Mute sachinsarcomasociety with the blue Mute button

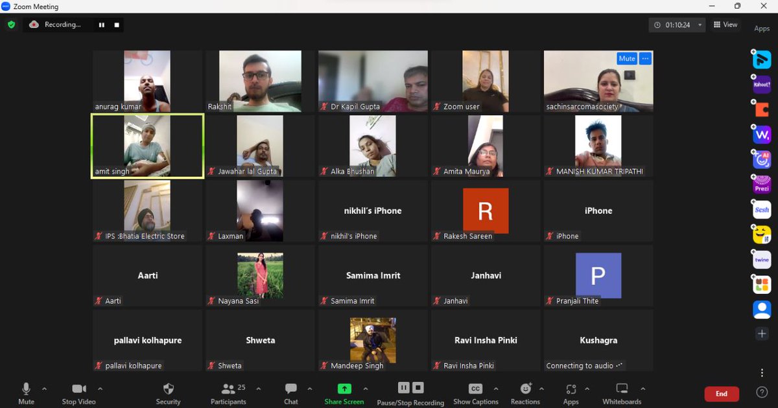pyautogui.click(x=626, y=58)
